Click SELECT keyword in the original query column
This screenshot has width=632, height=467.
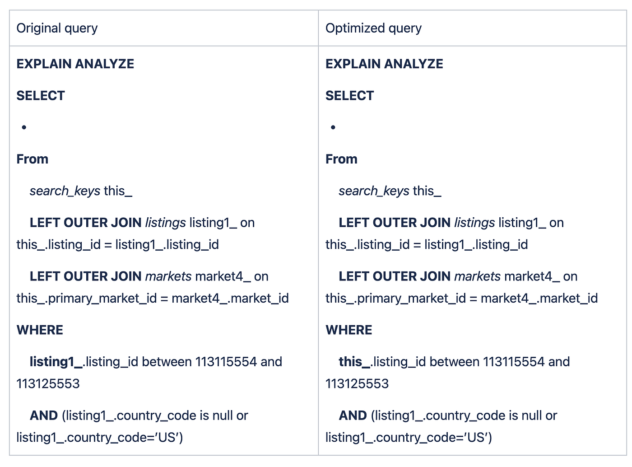point(41,96)
